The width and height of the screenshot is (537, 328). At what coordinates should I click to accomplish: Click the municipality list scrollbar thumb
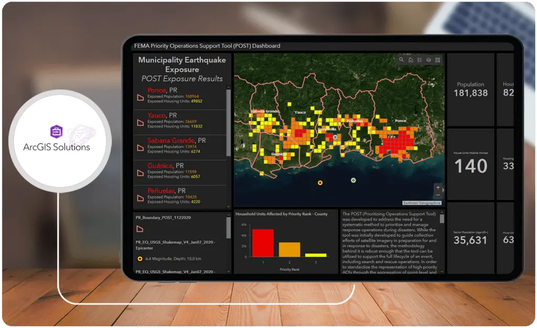tap(229, 123)
